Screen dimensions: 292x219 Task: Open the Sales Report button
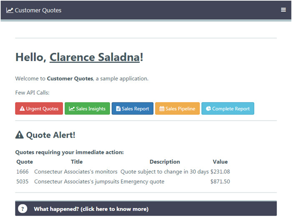tap(133, 108)
